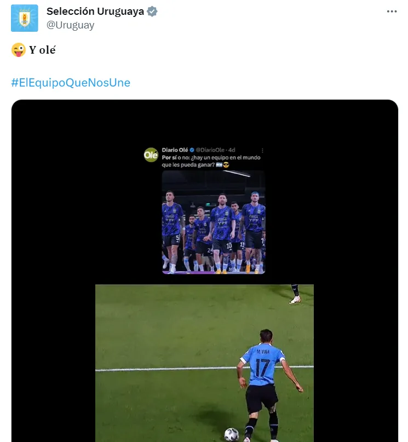Click the blue verified badge beside Selección Uruguaya
This screenshot has width=408, height=442.
click(x=153, y=12)
